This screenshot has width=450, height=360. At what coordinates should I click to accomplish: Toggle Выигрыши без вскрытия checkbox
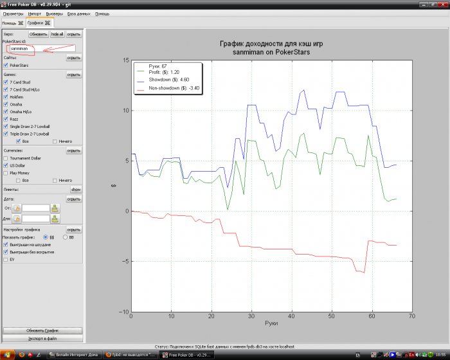5,252
